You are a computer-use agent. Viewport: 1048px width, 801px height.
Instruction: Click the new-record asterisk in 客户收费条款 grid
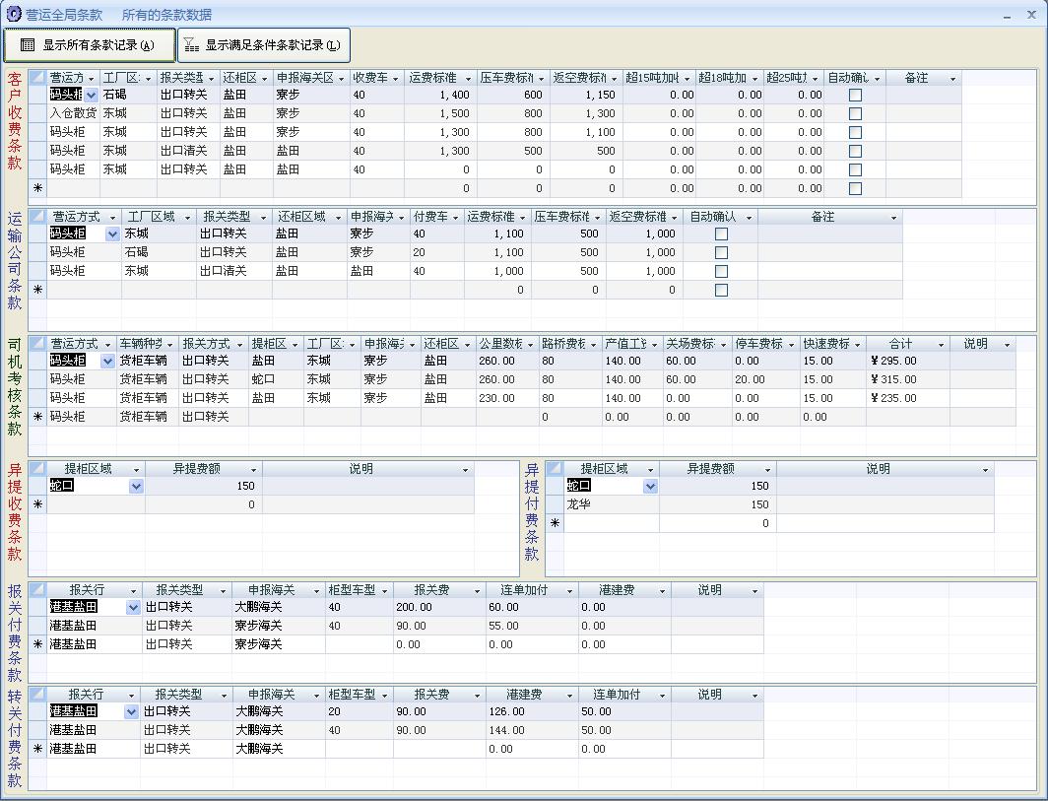pyautogui.click(x=37, y=188)
